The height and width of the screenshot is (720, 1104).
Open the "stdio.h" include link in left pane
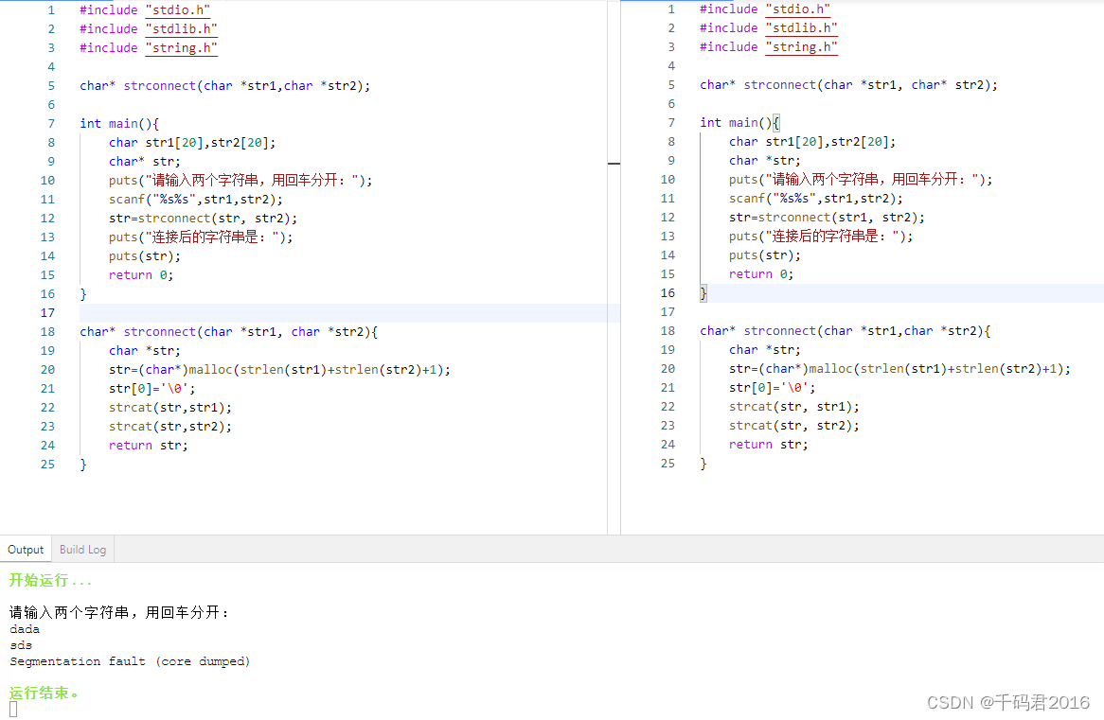pos(178,9)
